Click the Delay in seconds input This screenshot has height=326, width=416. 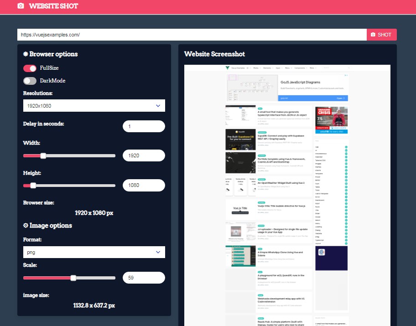coord(144,126)
